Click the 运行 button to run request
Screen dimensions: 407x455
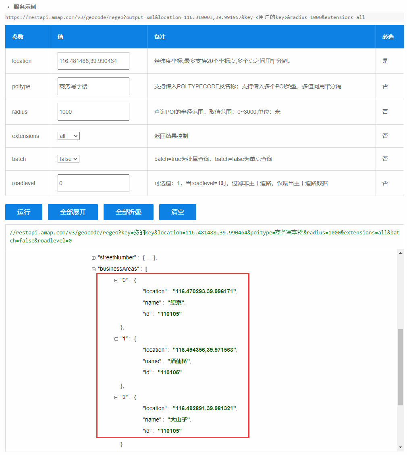(23, 212)
